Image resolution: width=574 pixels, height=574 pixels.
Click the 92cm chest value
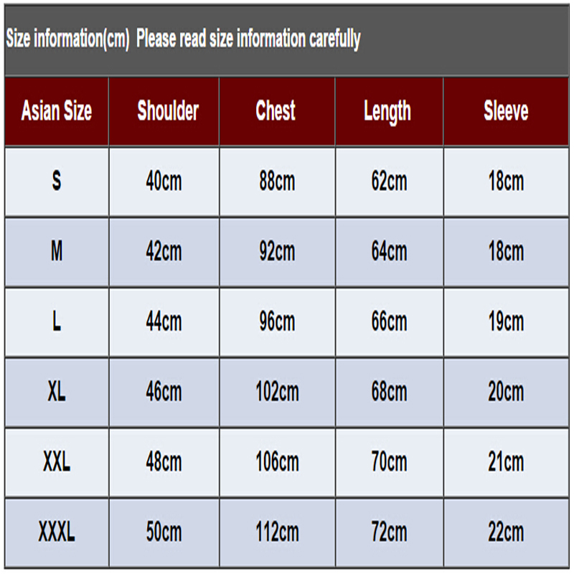click(x=277, y=252)
